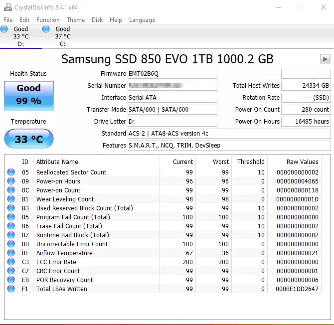Minimize the CrystalDiskInfo window
The width and height of the screenshot is (334, 325).
278,7
